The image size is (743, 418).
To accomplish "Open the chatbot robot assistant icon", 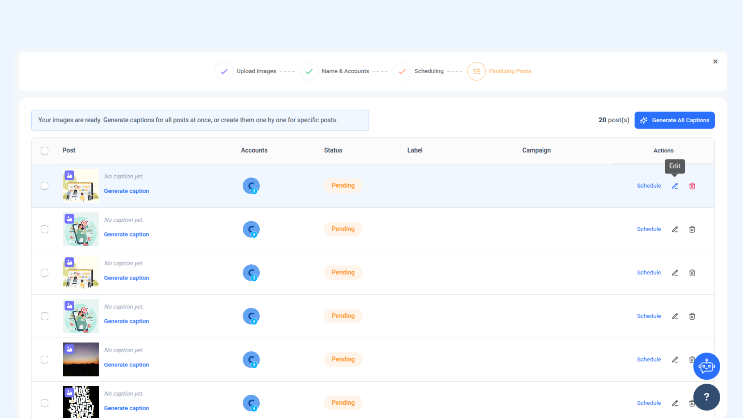I will tap(706, 366).
